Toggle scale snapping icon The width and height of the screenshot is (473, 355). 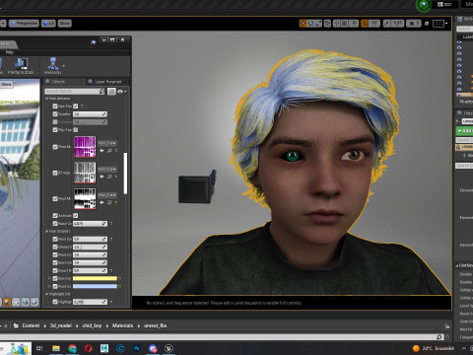(x=387, y=24)
